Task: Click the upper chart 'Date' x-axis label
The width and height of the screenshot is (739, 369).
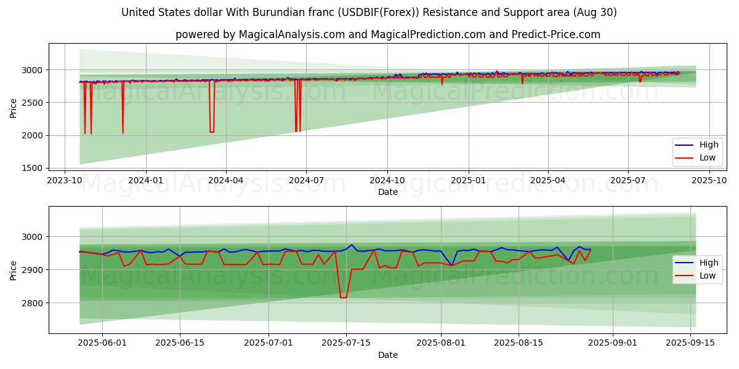Action: tap(388, 192)
